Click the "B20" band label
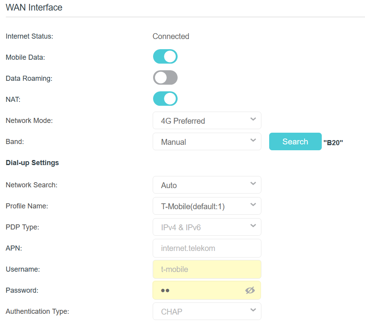Screen dimensions: 365x329 point(333,143)
